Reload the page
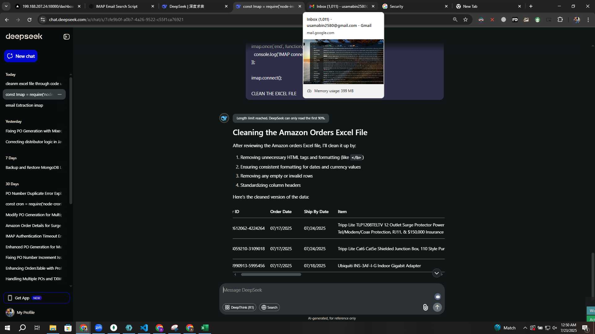The width and height of the screenshot is (595, 334). [x=29, y=19]
